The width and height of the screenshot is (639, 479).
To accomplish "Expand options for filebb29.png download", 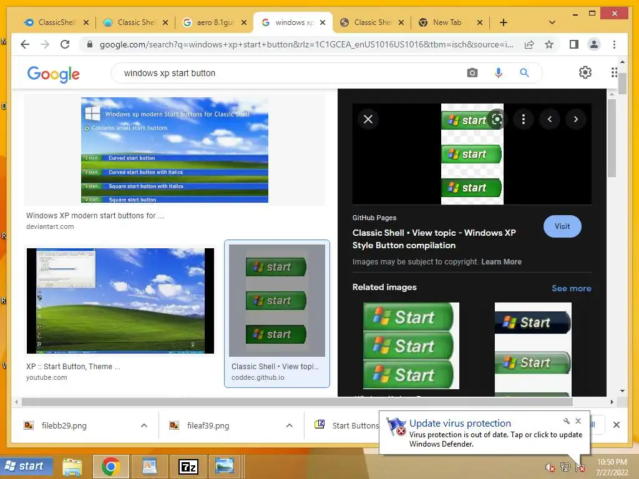I will 144,425.
